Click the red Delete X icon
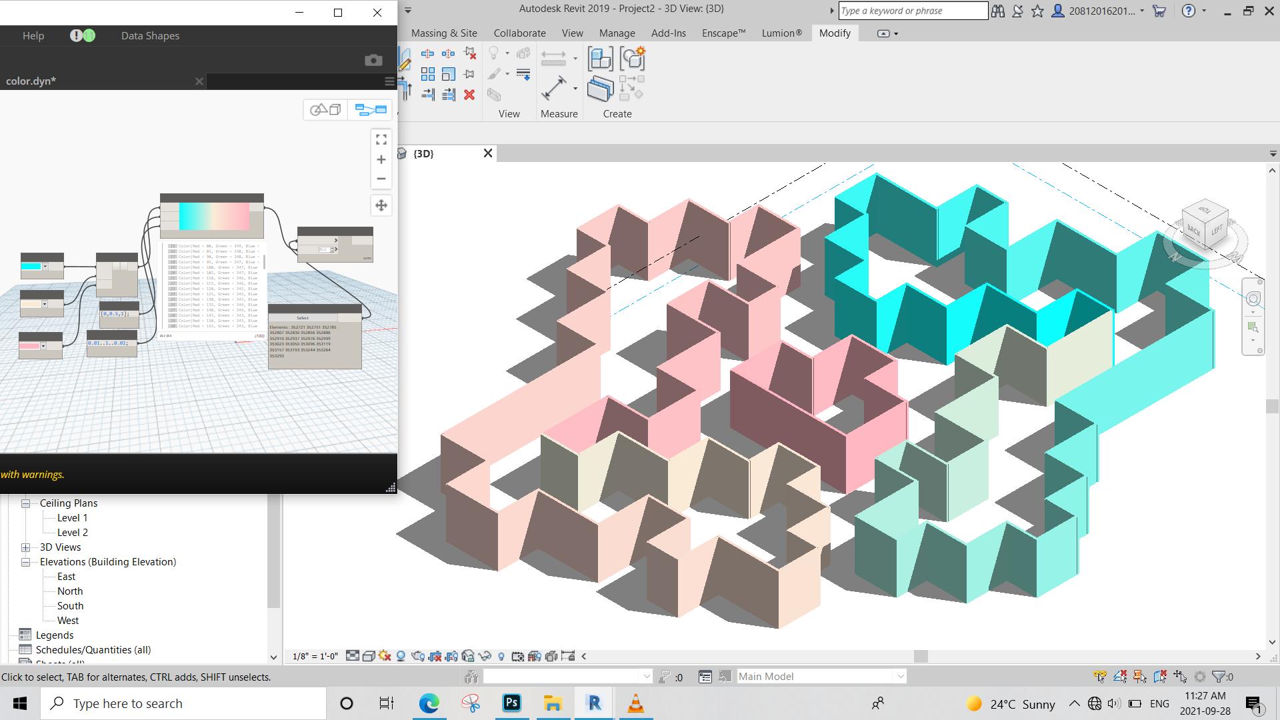Screen dimensions: 1280x720 click(x=469, y=95)
